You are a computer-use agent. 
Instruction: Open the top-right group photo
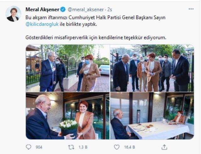tap(152, 68)
